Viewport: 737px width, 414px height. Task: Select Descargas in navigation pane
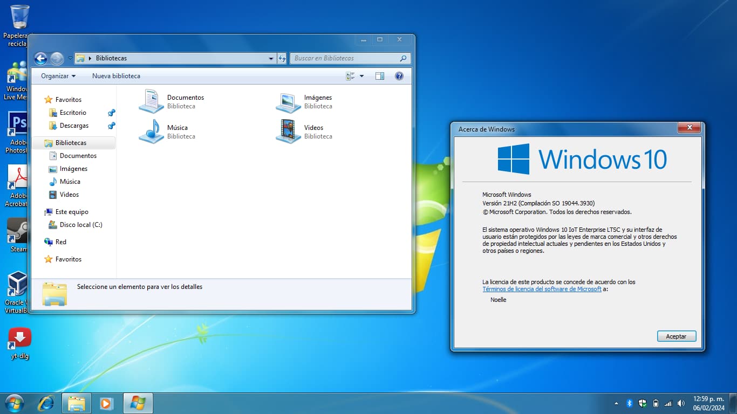tap(74, 126)
